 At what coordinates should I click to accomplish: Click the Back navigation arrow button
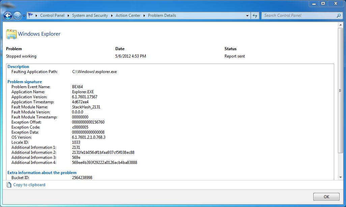point(8,15)
